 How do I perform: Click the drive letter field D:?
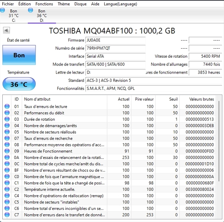pyautogui.click(x=115, y=72)
